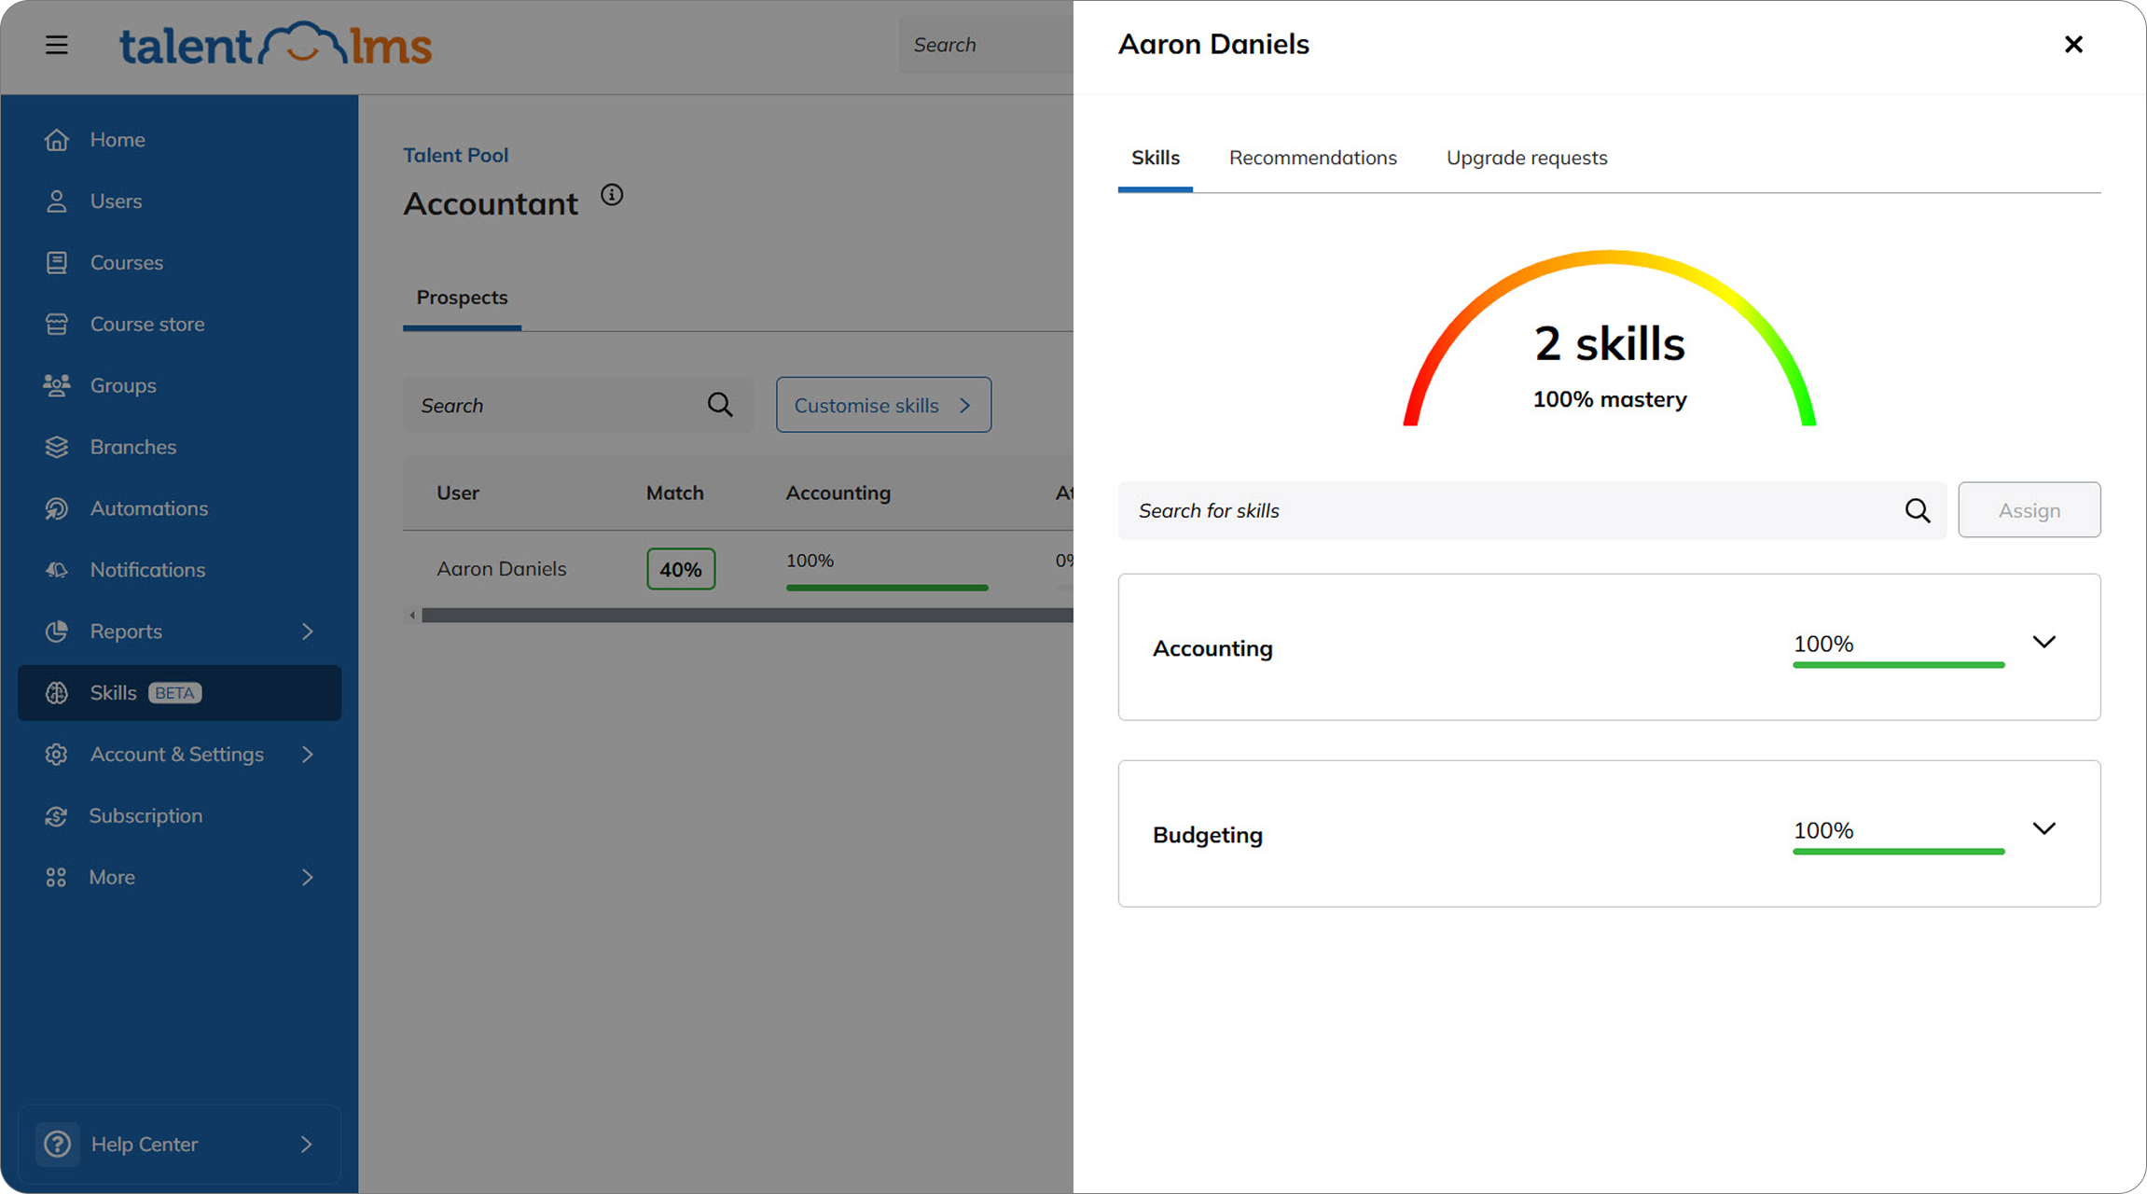2147x1194 pixels.
Task: Click the BETA badge next to Skills
Action: point(174,693)
